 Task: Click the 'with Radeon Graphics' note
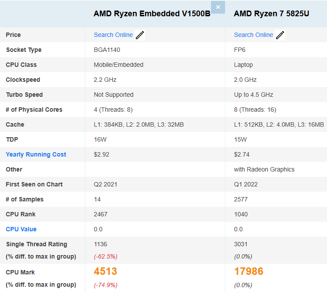click(264, 169)
